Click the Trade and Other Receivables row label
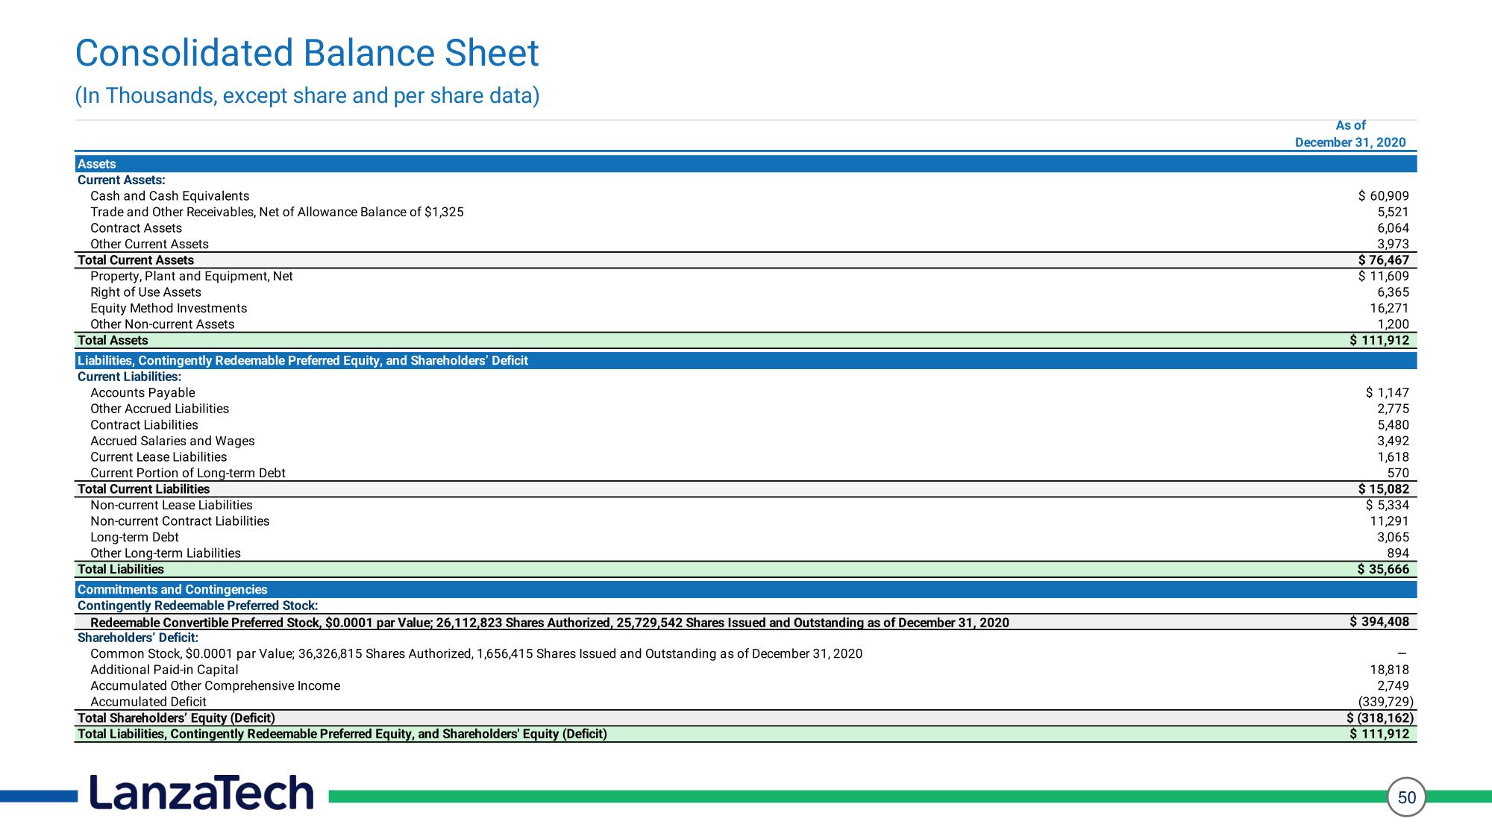The image size is (1492, 839). coord(277,212)
